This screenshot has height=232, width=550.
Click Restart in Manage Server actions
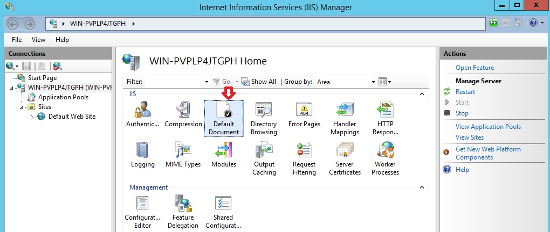tap(465, 92)
